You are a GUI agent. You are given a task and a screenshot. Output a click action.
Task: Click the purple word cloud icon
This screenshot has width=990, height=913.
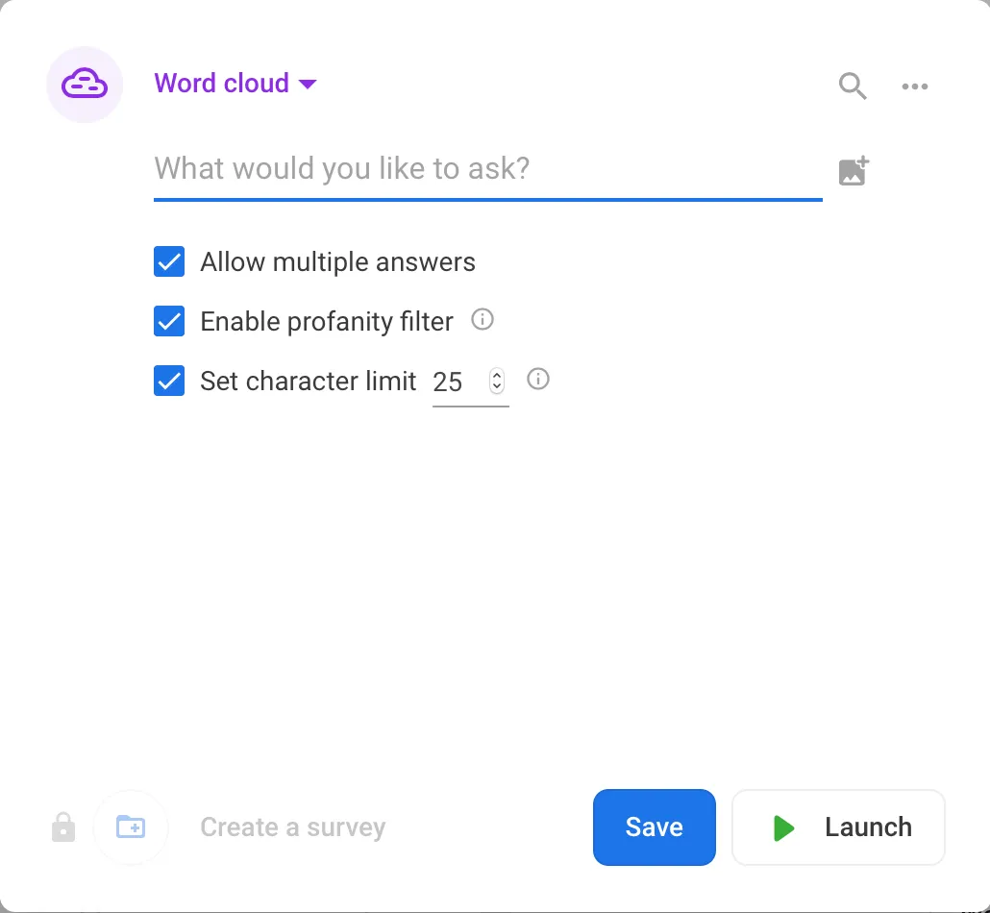[85, 85]
